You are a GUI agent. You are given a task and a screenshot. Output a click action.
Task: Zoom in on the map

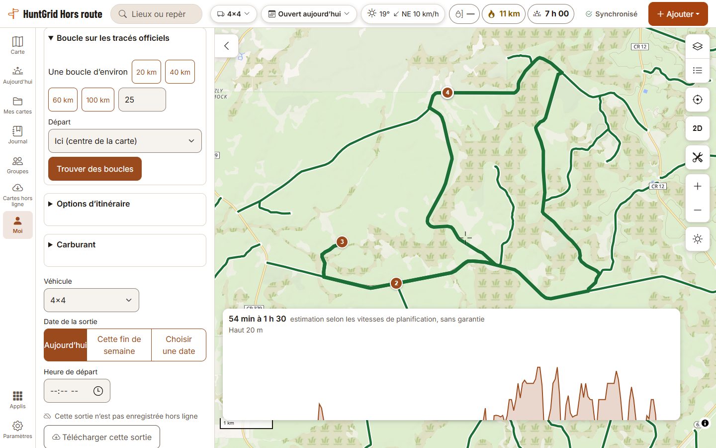698,186
